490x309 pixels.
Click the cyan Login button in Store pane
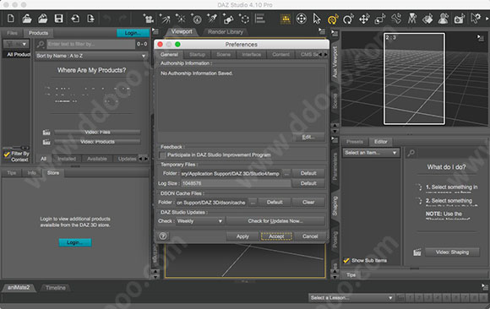(75, 242)
